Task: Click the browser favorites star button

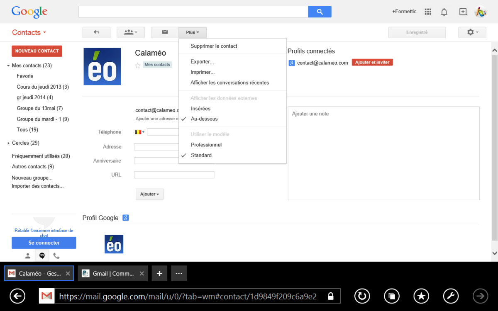Action: click(x=421, y=296)
